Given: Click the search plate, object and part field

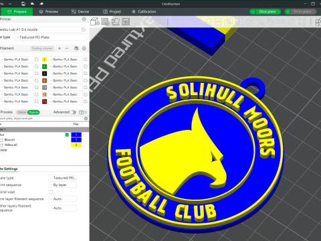Looking at the screenshot, I should point(41,118).
